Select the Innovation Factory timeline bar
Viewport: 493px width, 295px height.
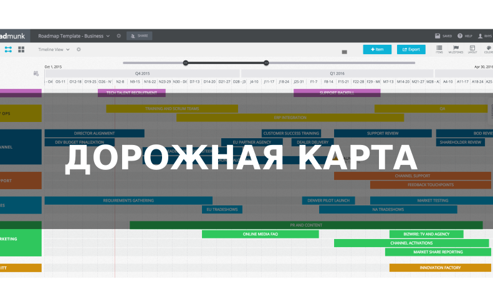coord(440,268)
